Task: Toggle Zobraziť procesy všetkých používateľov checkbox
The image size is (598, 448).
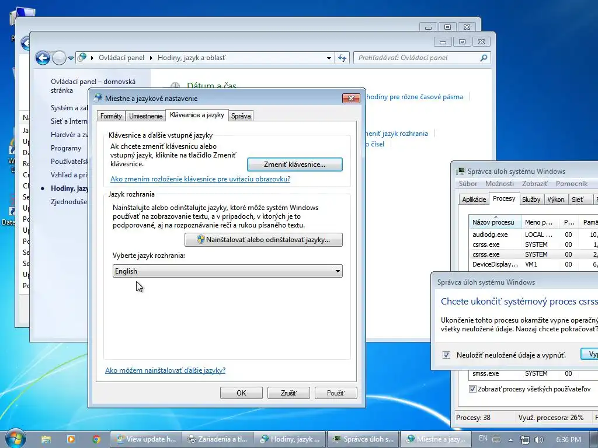Action: [x=473, y=389]
